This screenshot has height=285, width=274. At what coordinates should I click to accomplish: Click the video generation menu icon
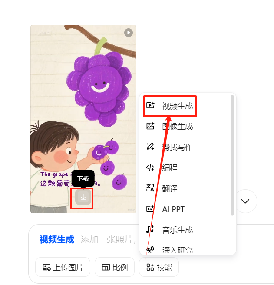click(x=150, y=105)
